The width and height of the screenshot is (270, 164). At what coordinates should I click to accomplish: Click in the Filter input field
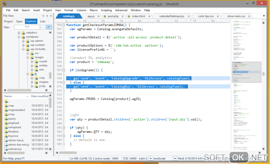click(27, 27)
